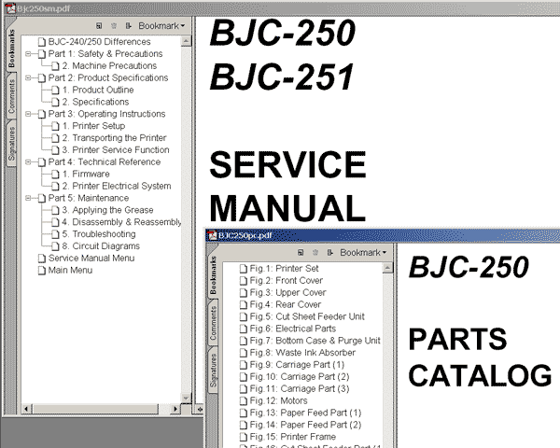
Task: Open 3. Printer Service Function bookmark
Action: pos(116,149)
